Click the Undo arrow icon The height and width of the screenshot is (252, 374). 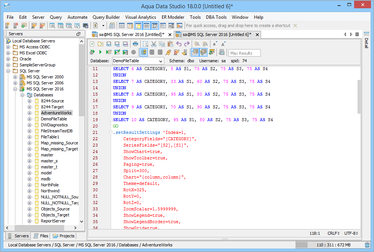click(x=179, y=44)
